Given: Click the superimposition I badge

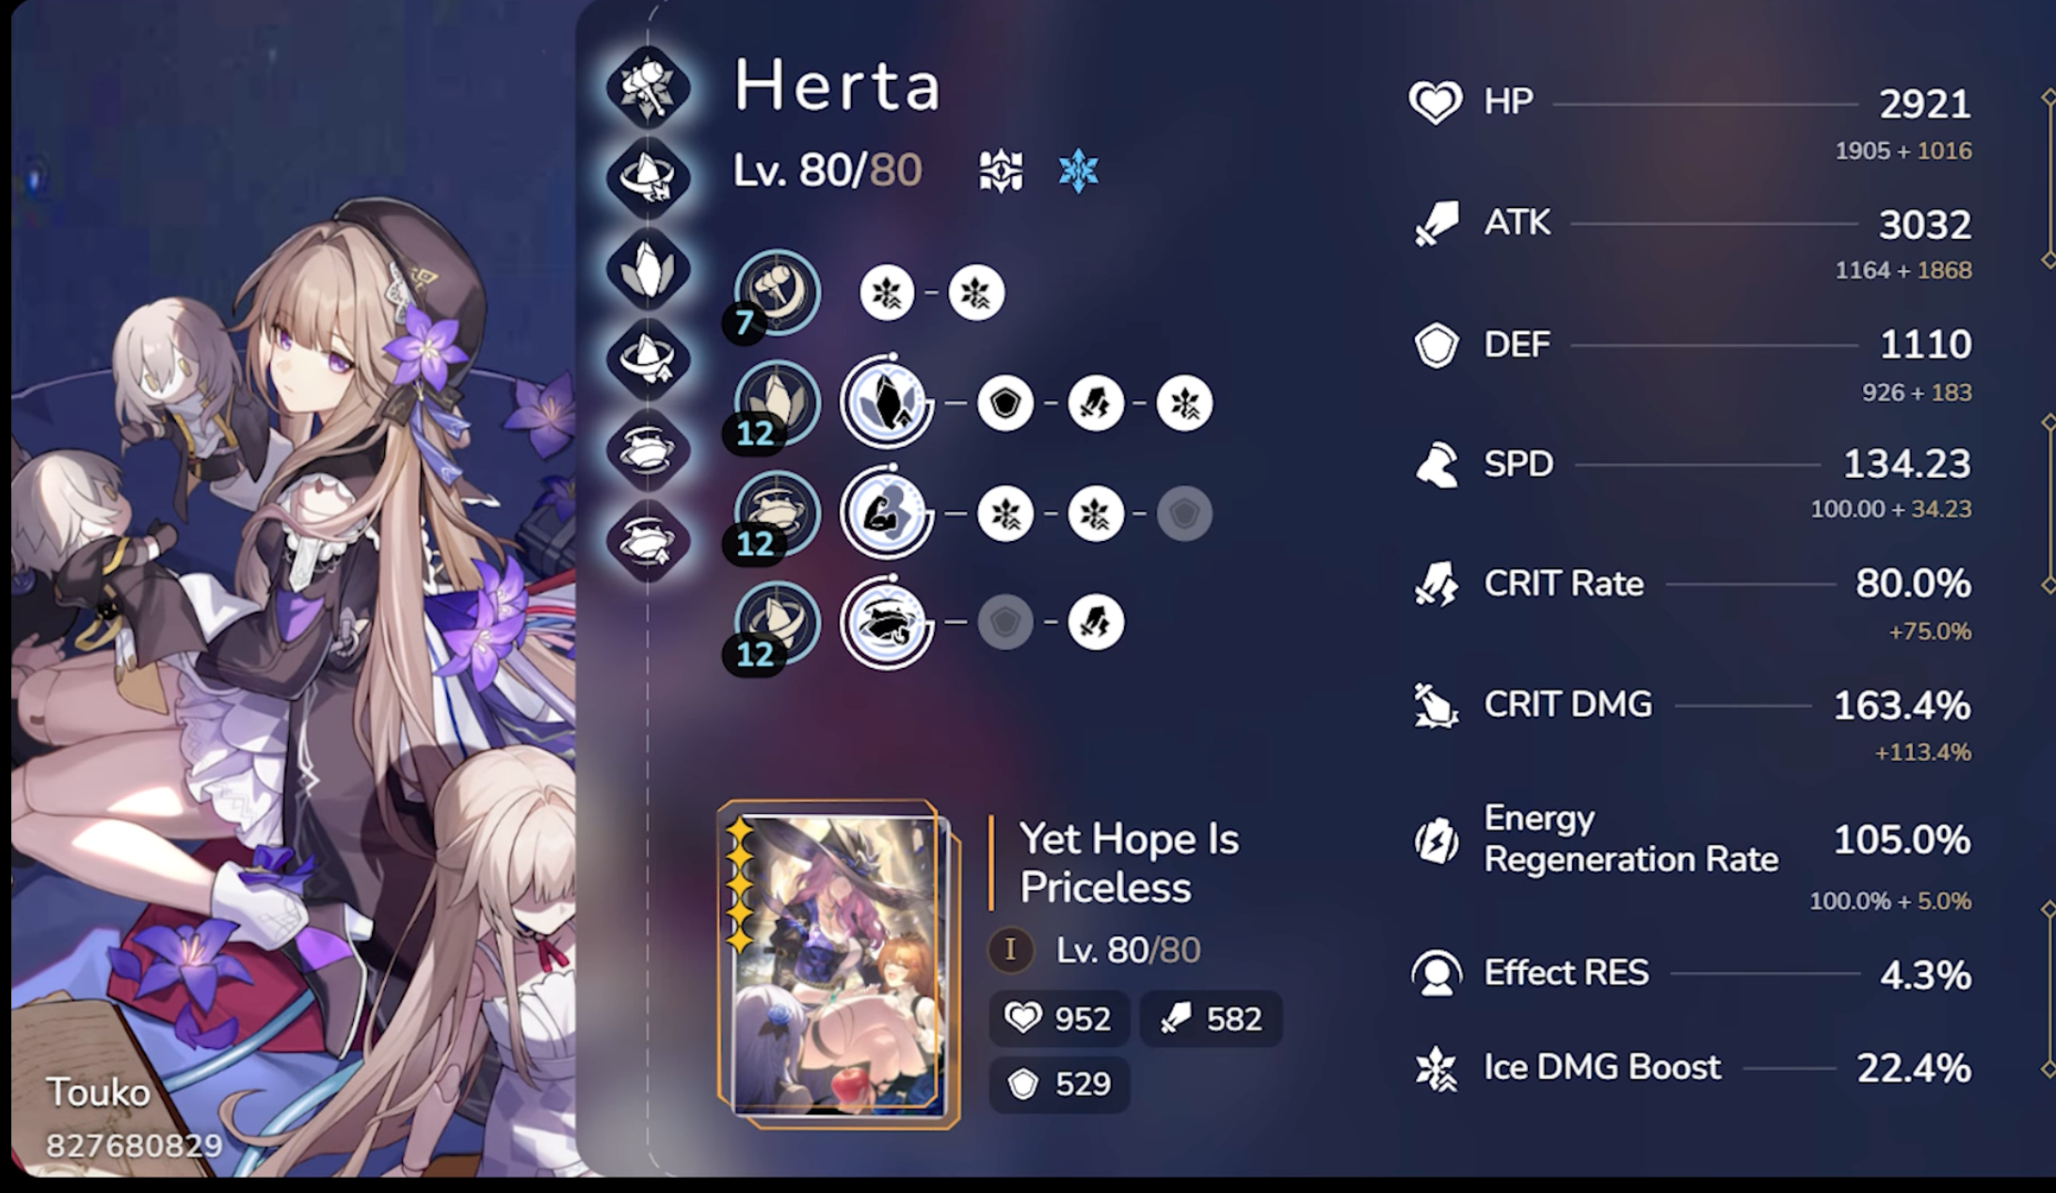Looking at the screenshot, I should click(x=1010, y=949).
